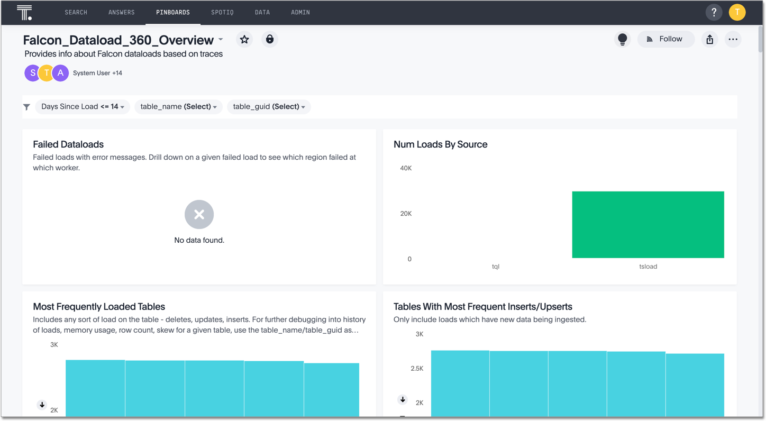Toggle sort arrow on Inserts/Upserts chart
This screenshot has width=766, height=421.
[x=403, y=399]
